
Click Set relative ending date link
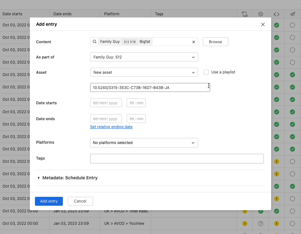click(111, 127)
